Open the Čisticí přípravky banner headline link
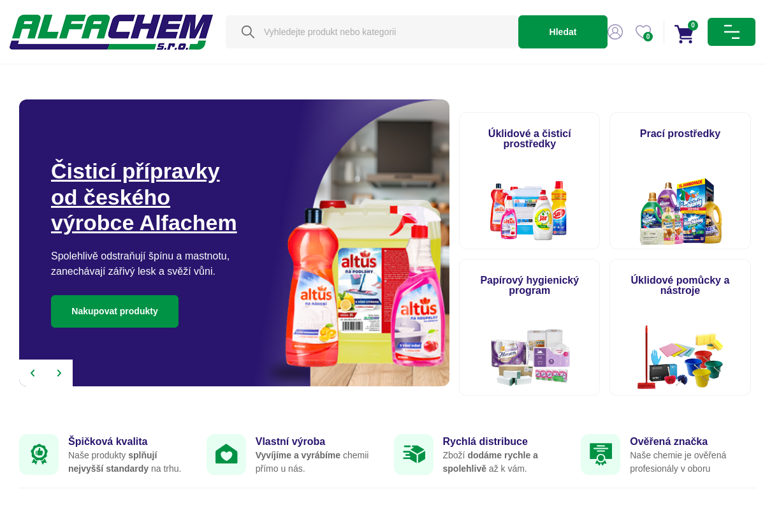 coord(144,197)
